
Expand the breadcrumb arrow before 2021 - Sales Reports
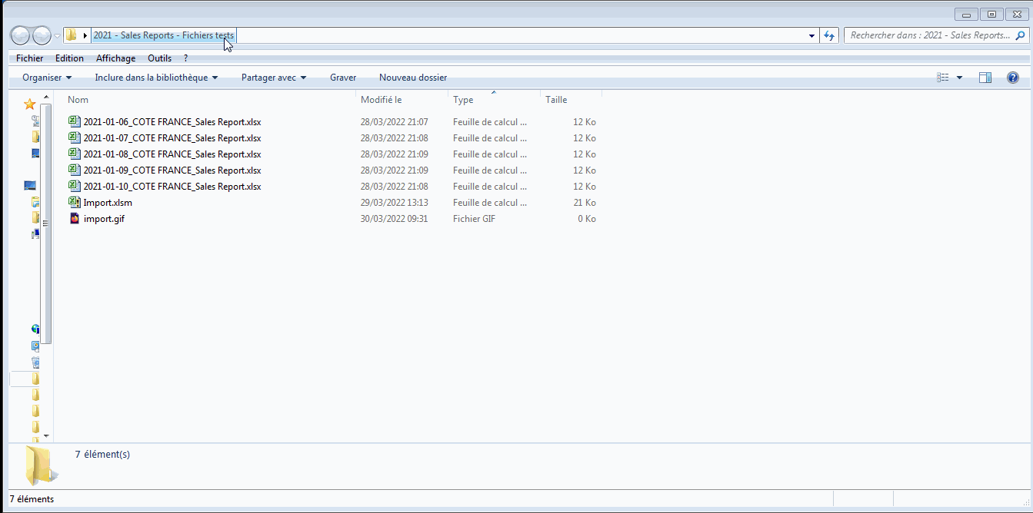pyautogui.click(x=85, y=35)
